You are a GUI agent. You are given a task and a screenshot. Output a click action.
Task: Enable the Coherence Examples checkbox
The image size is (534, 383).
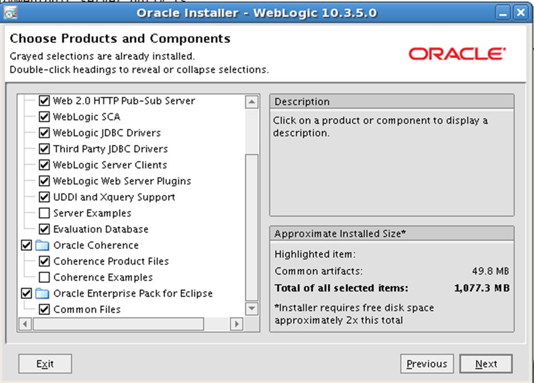[x=44, y=277]
